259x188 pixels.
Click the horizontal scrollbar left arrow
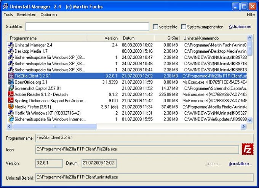10,126
